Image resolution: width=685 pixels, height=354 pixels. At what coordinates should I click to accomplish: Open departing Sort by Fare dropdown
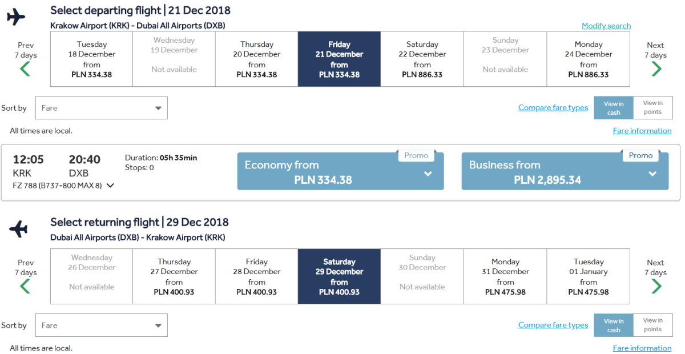click(x=102, y=108)
